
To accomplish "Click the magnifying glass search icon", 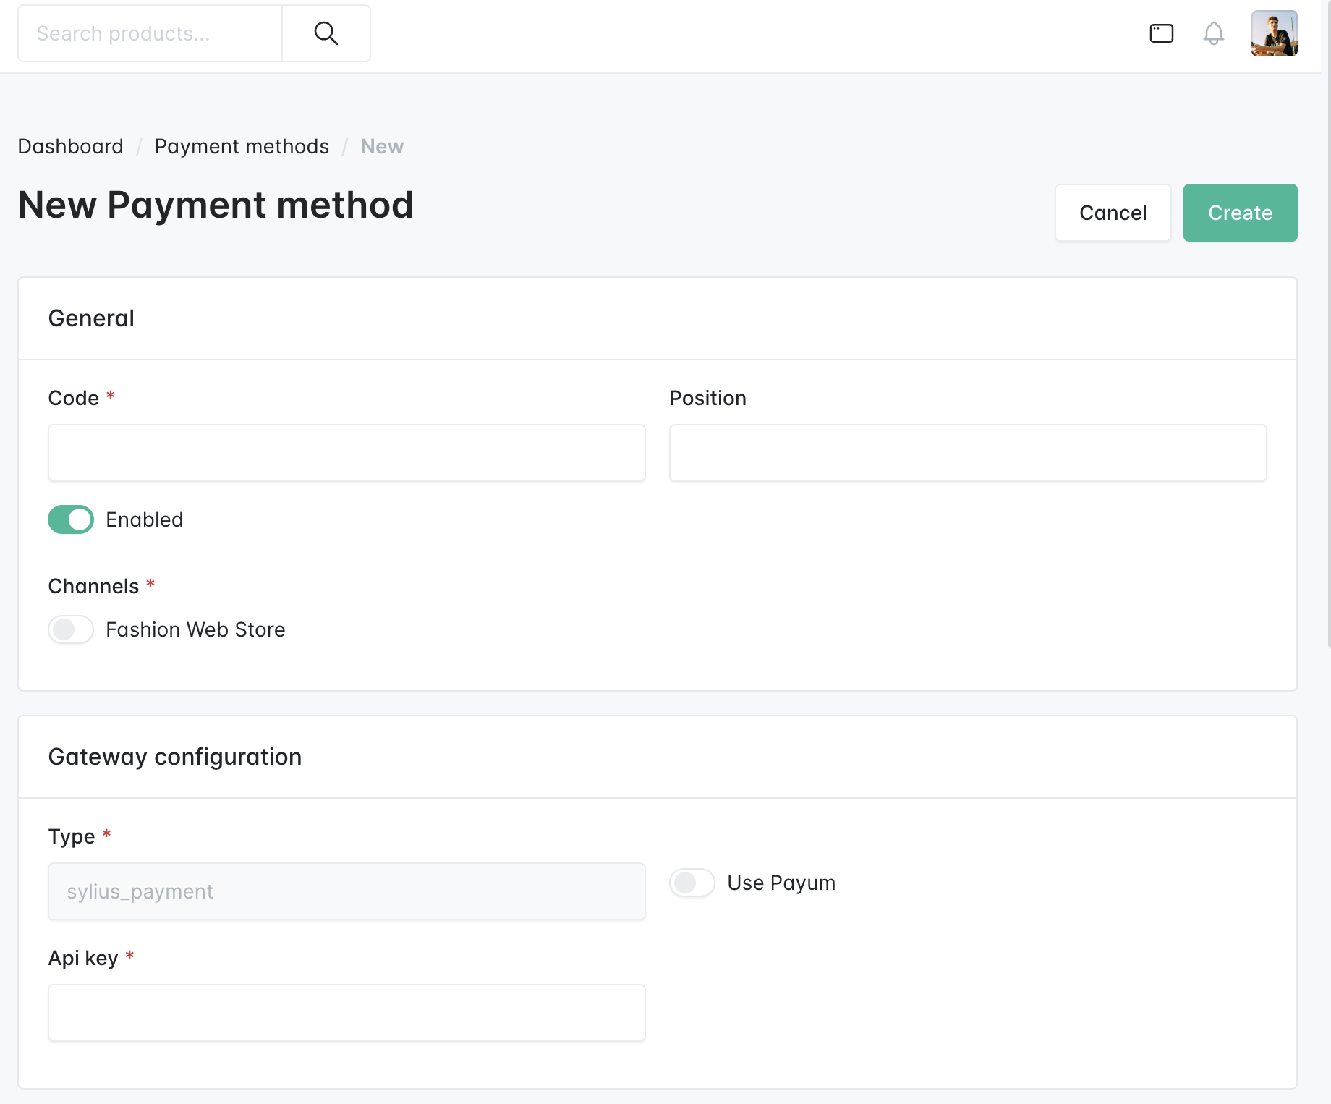I will (326, 33).
